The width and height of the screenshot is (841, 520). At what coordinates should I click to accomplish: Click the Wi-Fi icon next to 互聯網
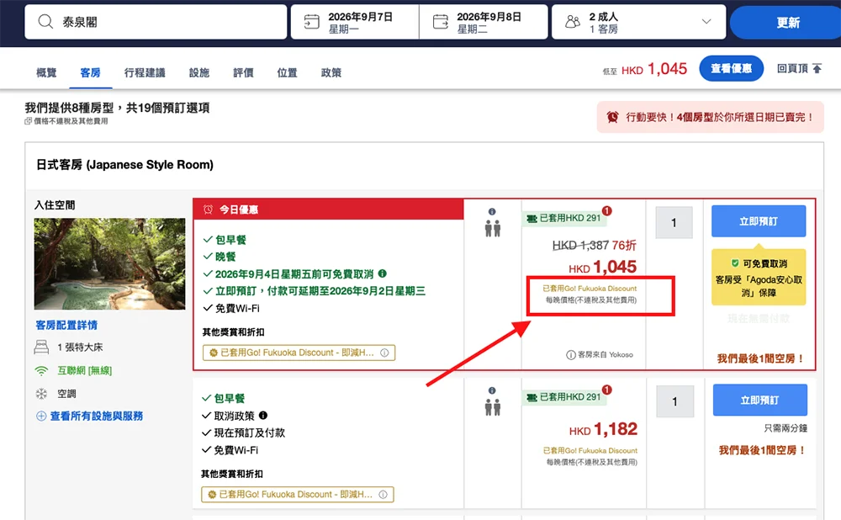pos(41,371)
